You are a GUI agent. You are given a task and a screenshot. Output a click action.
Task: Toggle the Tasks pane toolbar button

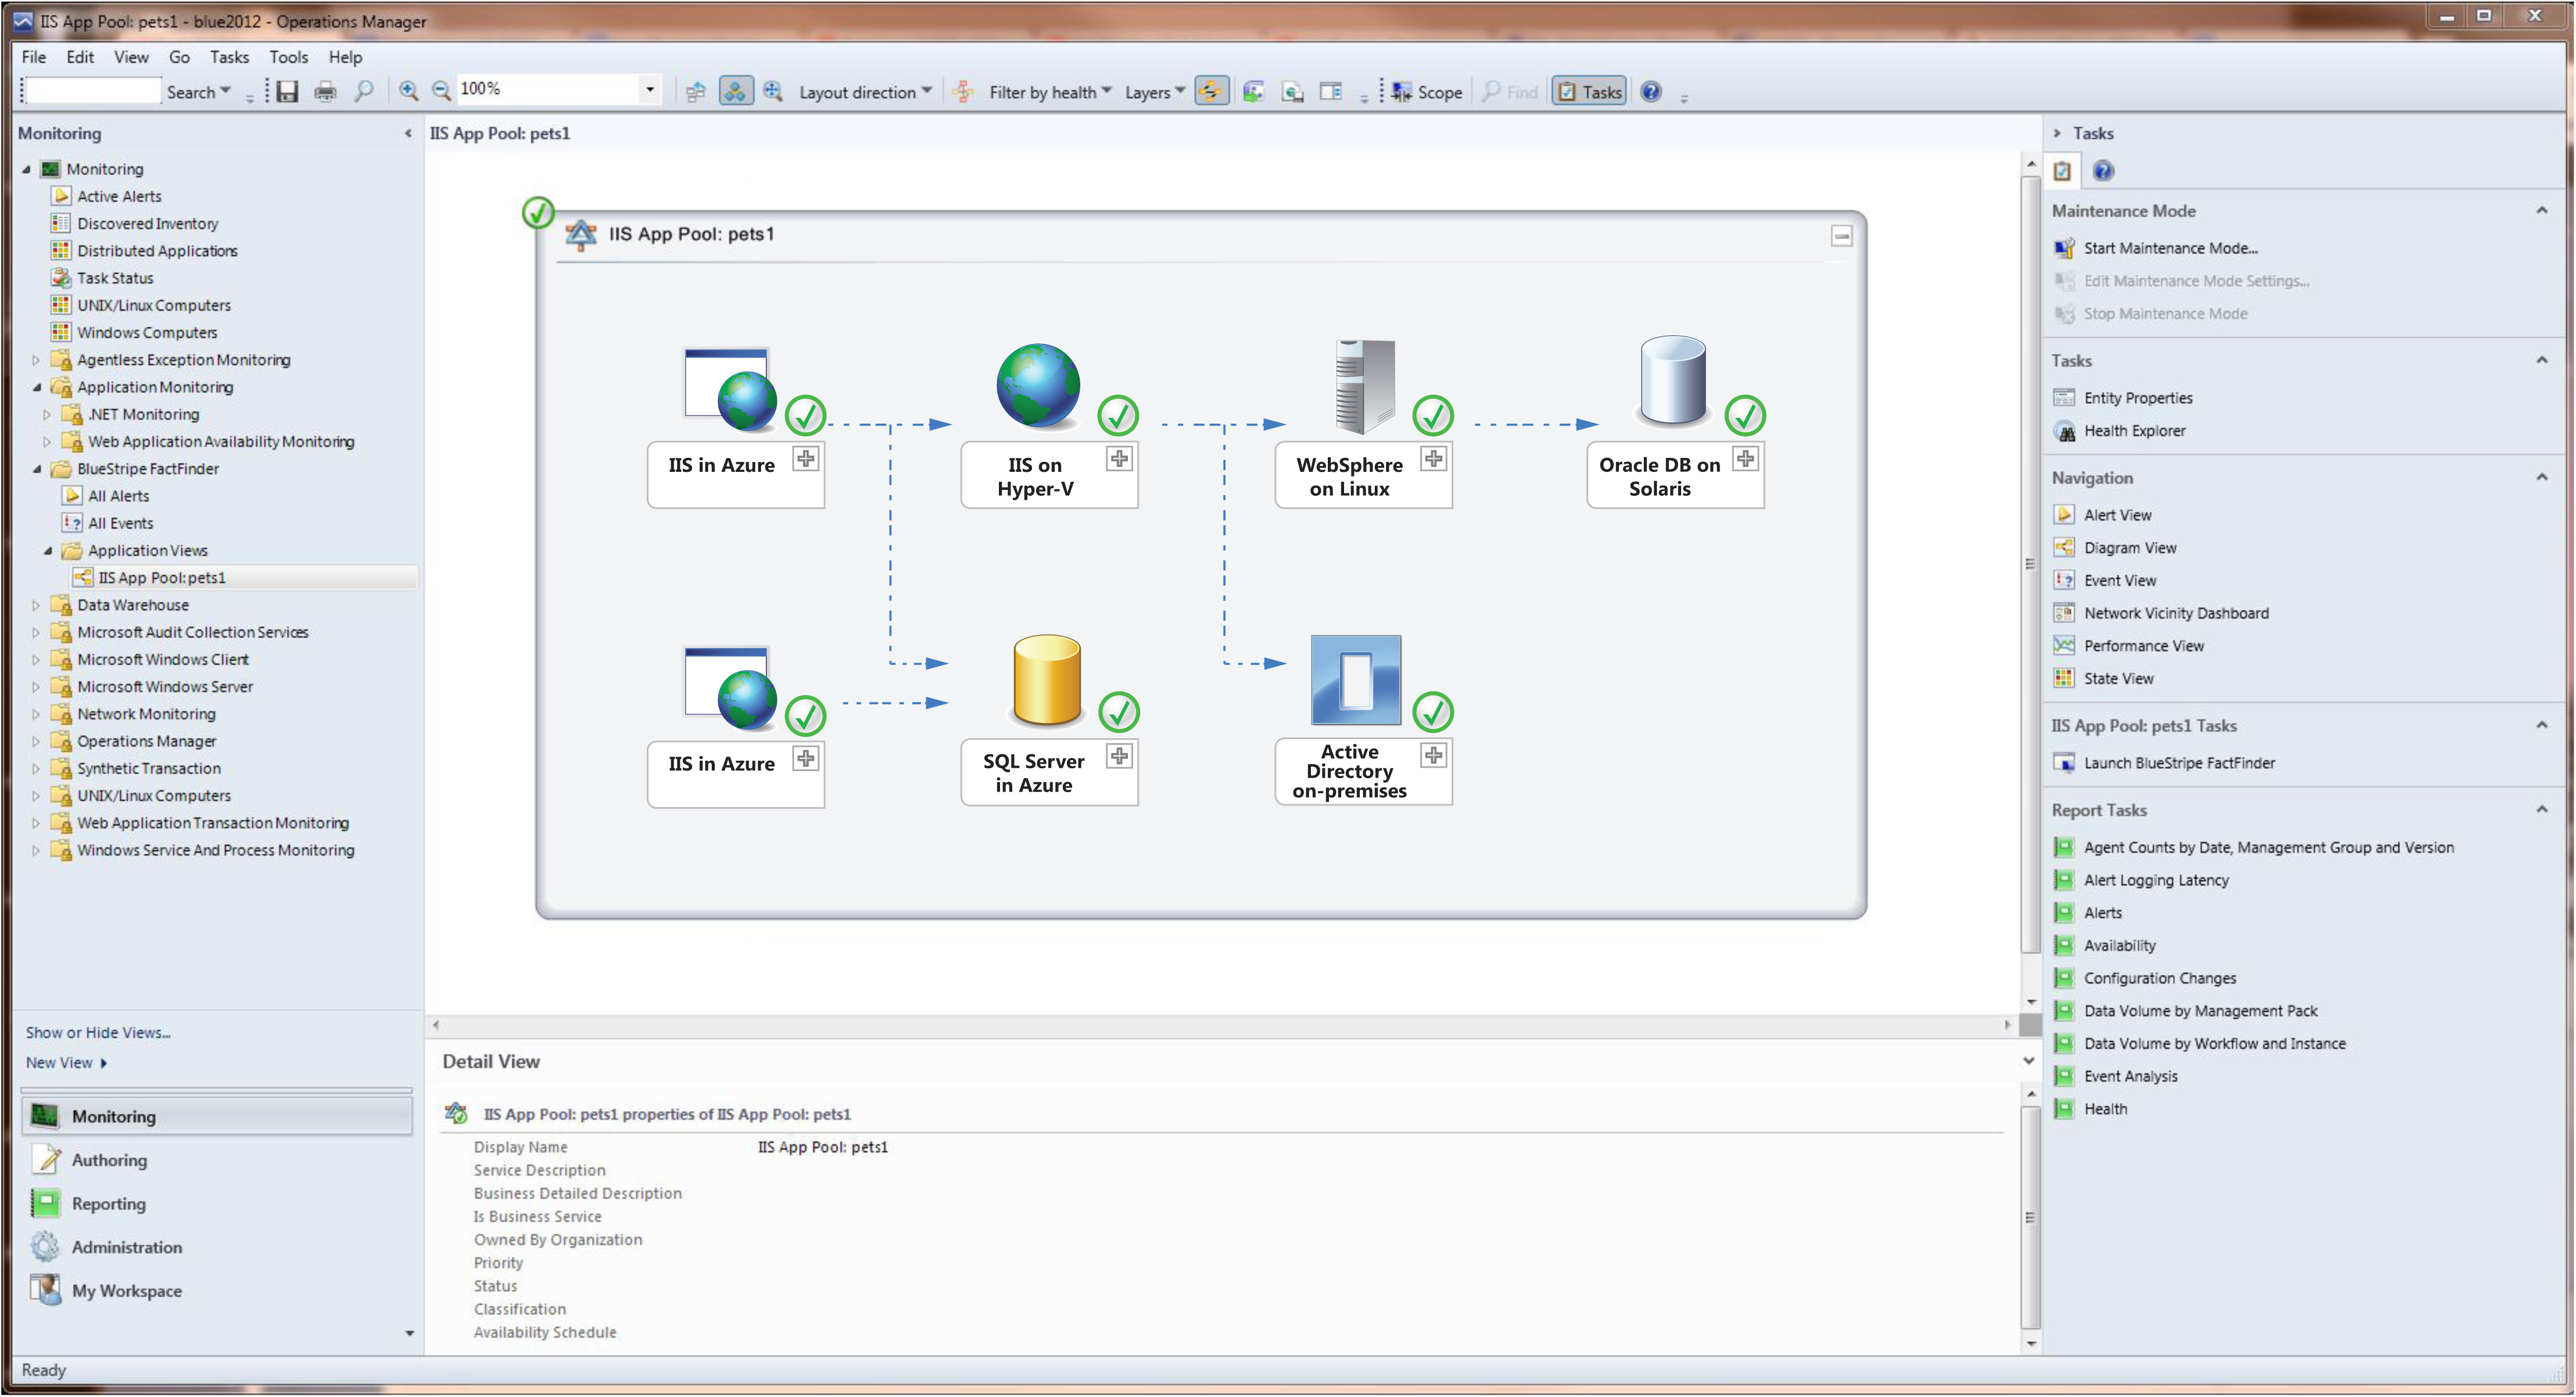click(1589, 92)
